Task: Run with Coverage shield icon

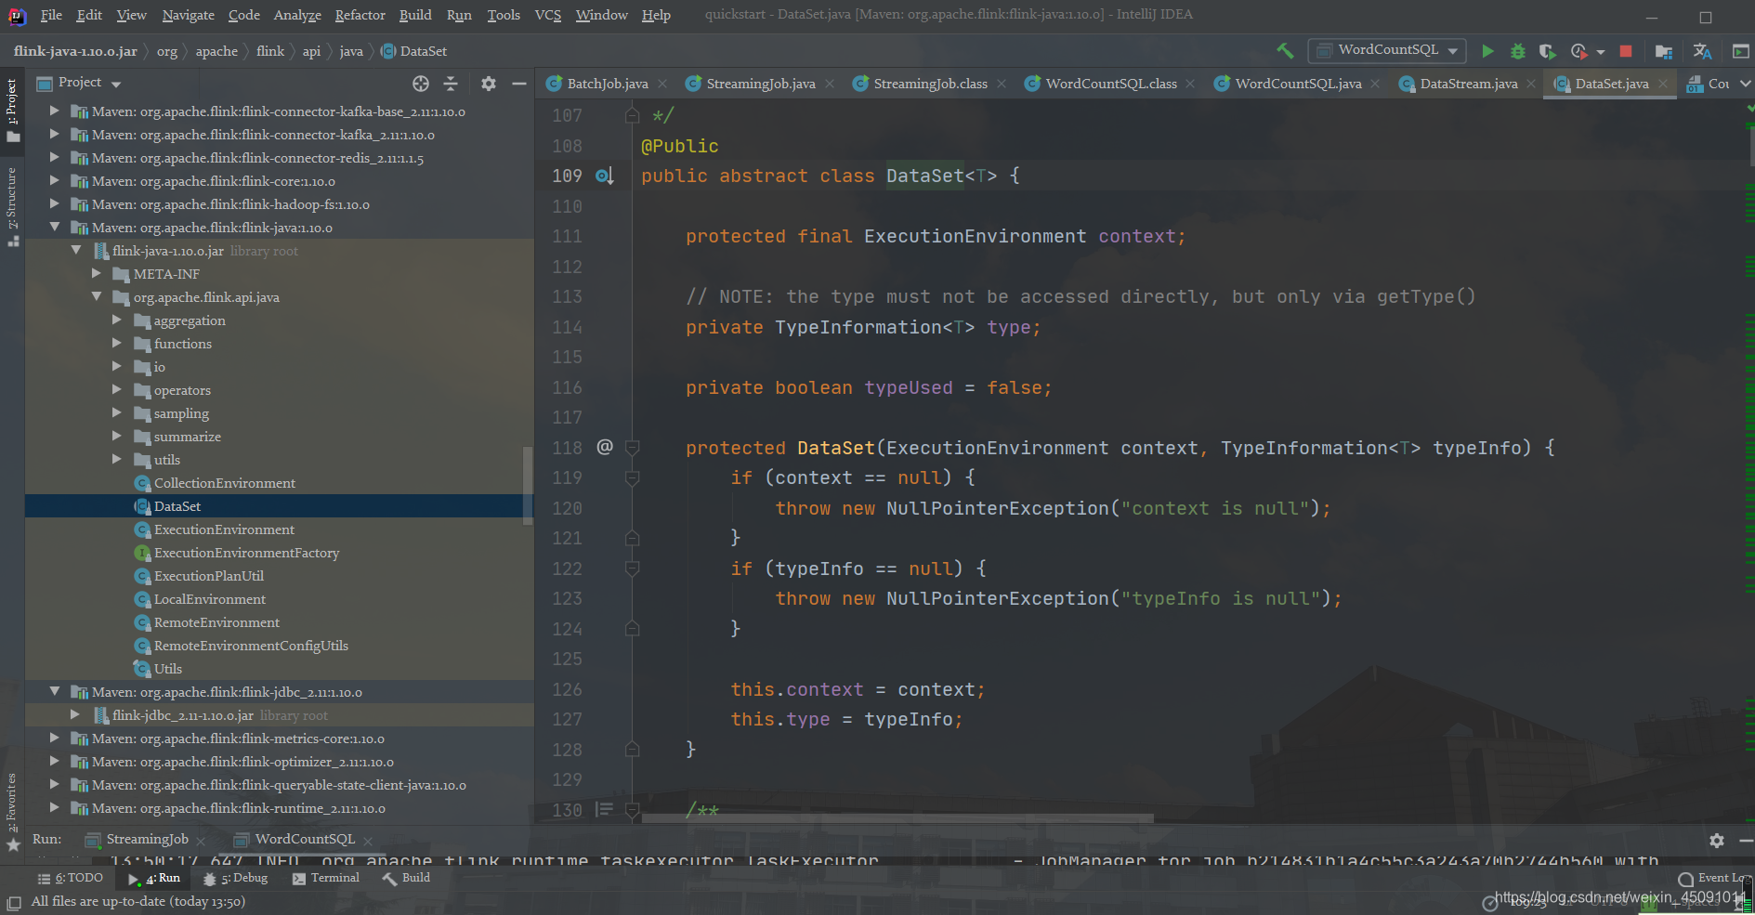Action: pos(1547,51)
